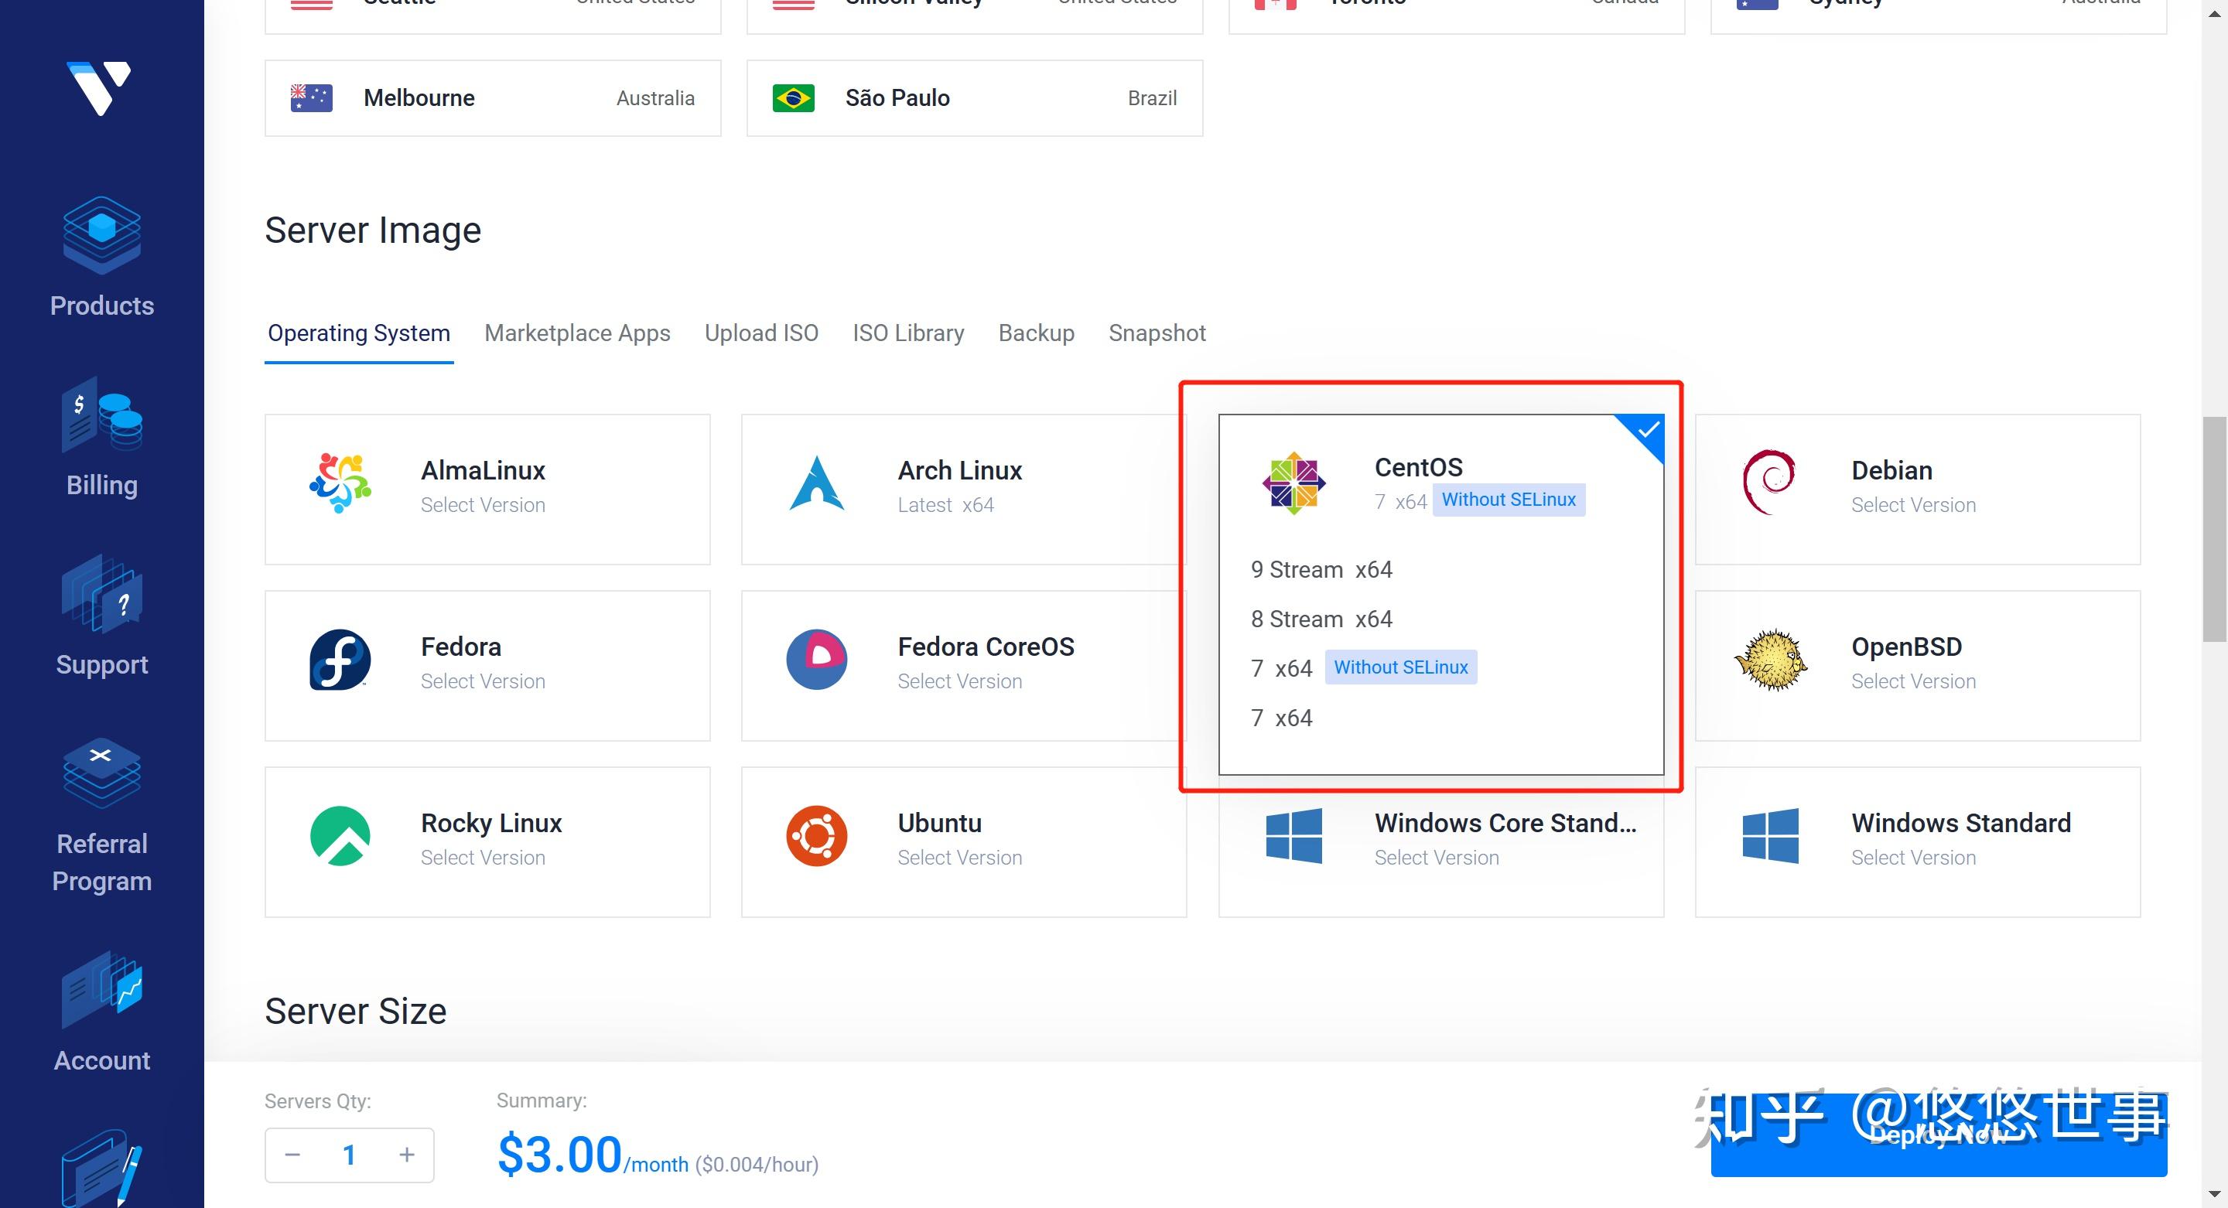Viewport: 2228px width, 1208px height.
Task: Open Select Version for Rocky Linux
Action: pyautogui.click(x=483, y=857)
